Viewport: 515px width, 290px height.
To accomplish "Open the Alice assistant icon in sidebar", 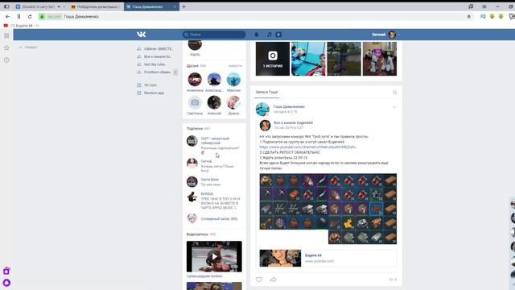I will [6, 283].
